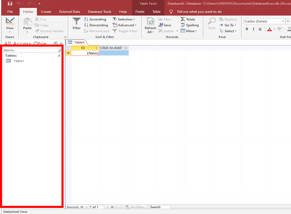
Task: Select the Table tab under Table Tools
Action: coord(156,11)
